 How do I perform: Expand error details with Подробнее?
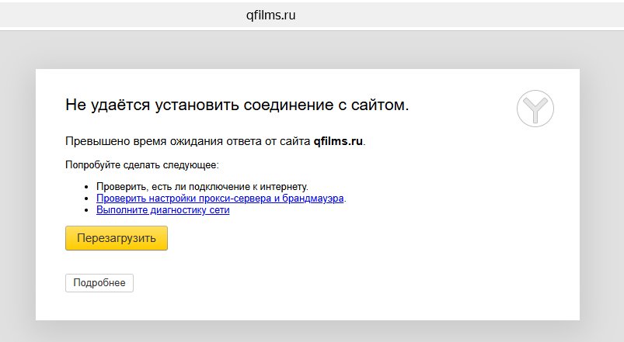click(99, 283)
